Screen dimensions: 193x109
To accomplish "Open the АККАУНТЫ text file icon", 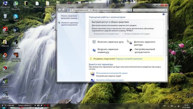I will coord(37,5).
